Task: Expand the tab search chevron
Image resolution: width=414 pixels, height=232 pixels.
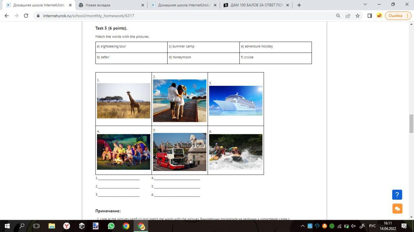Action: coord(365,5)
